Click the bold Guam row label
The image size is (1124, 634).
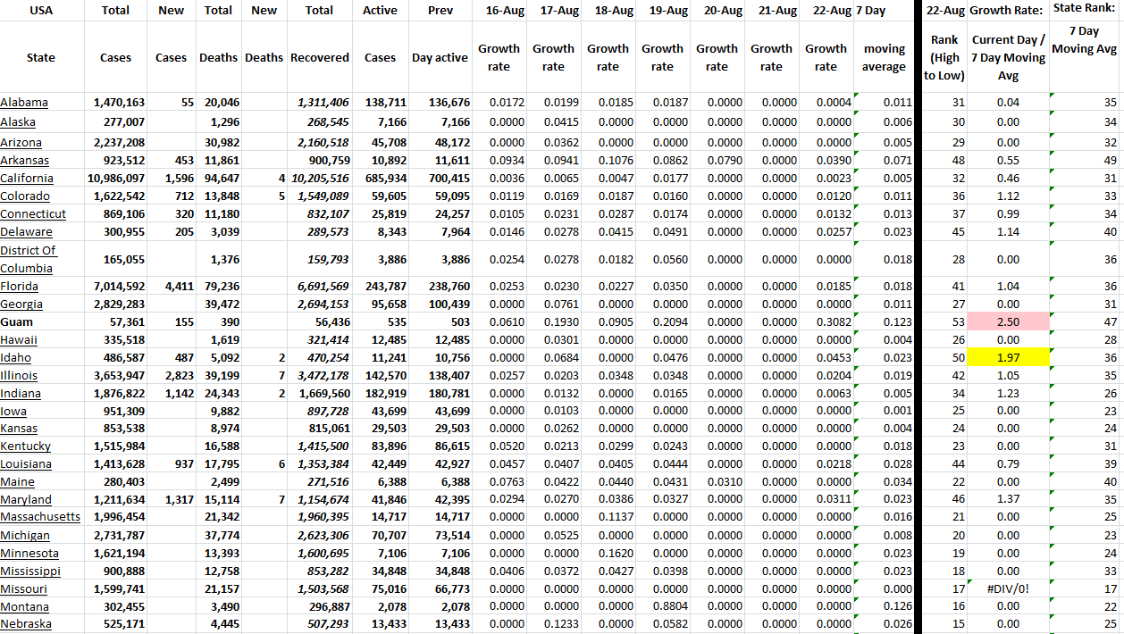coord(17,321)
